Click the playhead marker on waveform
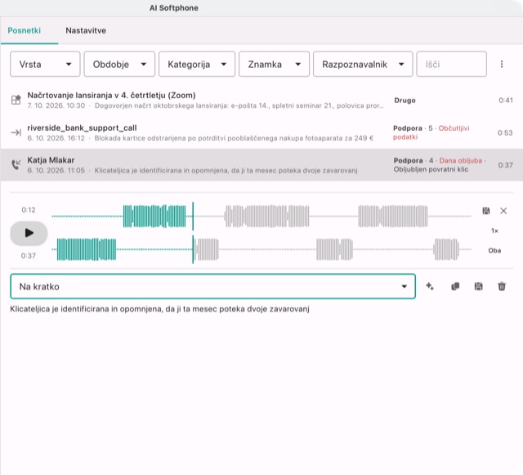523x475 pixels. coord(193,233)
